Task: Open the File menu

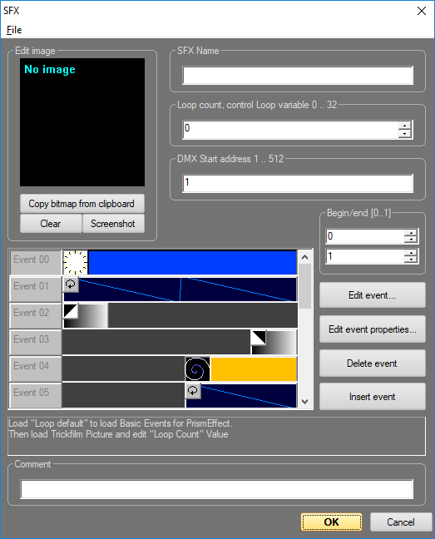Action: click(14, 30)
